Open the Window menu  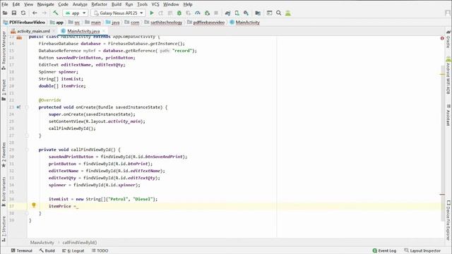coord(171,4)
